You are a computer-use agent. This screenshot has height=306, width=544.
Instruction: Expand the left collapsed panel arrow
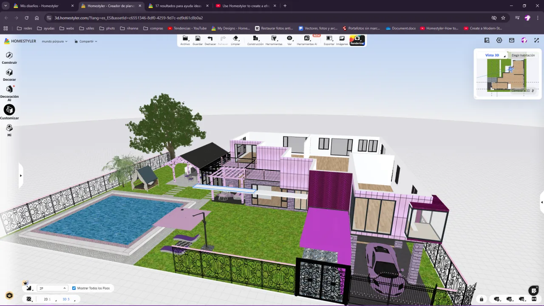(x=20, y=176)
